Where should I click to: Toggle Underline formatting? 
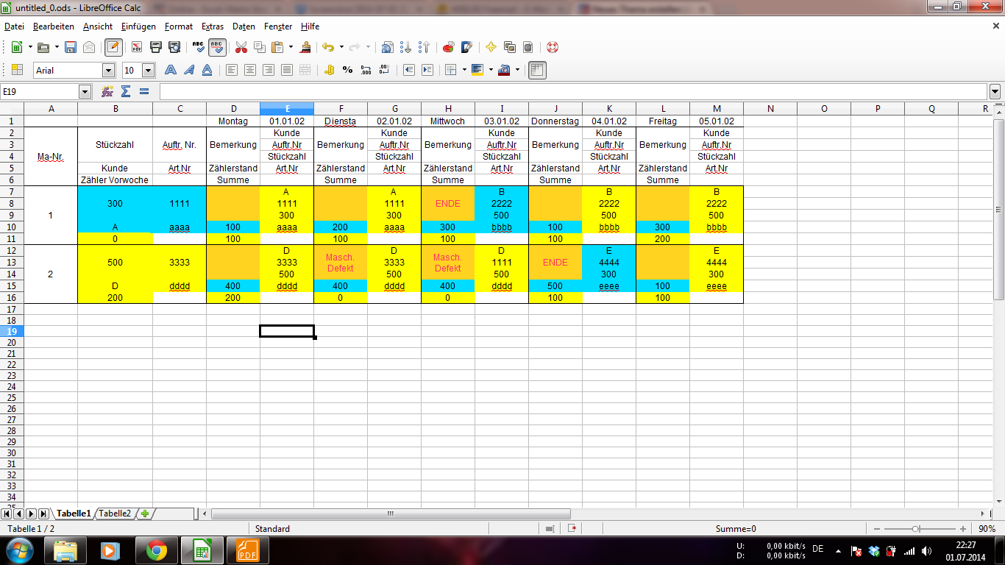coord(207,70)
